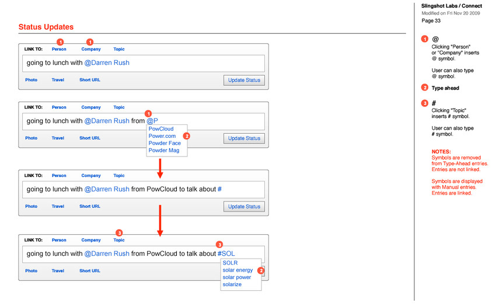
Task: Click the PowCloud suggestion's neighbor Power.com entry
Action: [x=162, y=136]
